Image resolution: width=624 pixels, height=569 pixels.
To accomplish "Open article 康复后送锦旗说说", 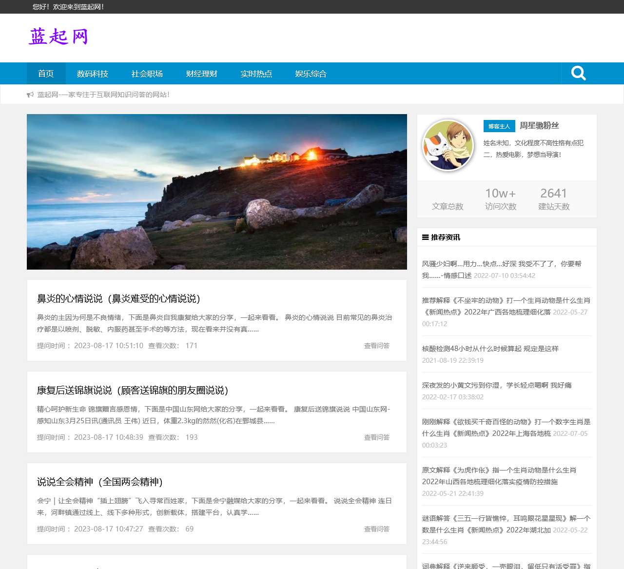I will pos(133,390).
